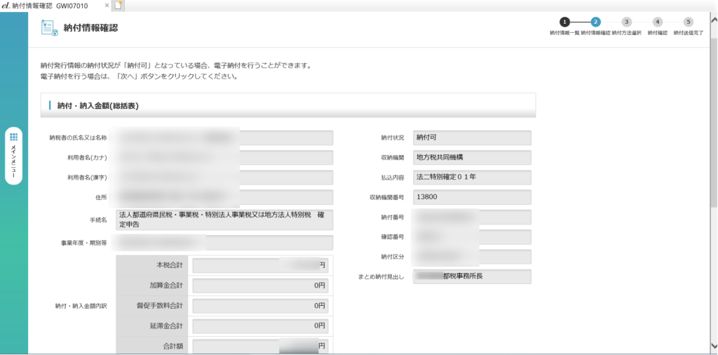Click step 5 circle 納付送信完了
The width and height of the screenshot is (718, 355).
click(x=688, y=22)
